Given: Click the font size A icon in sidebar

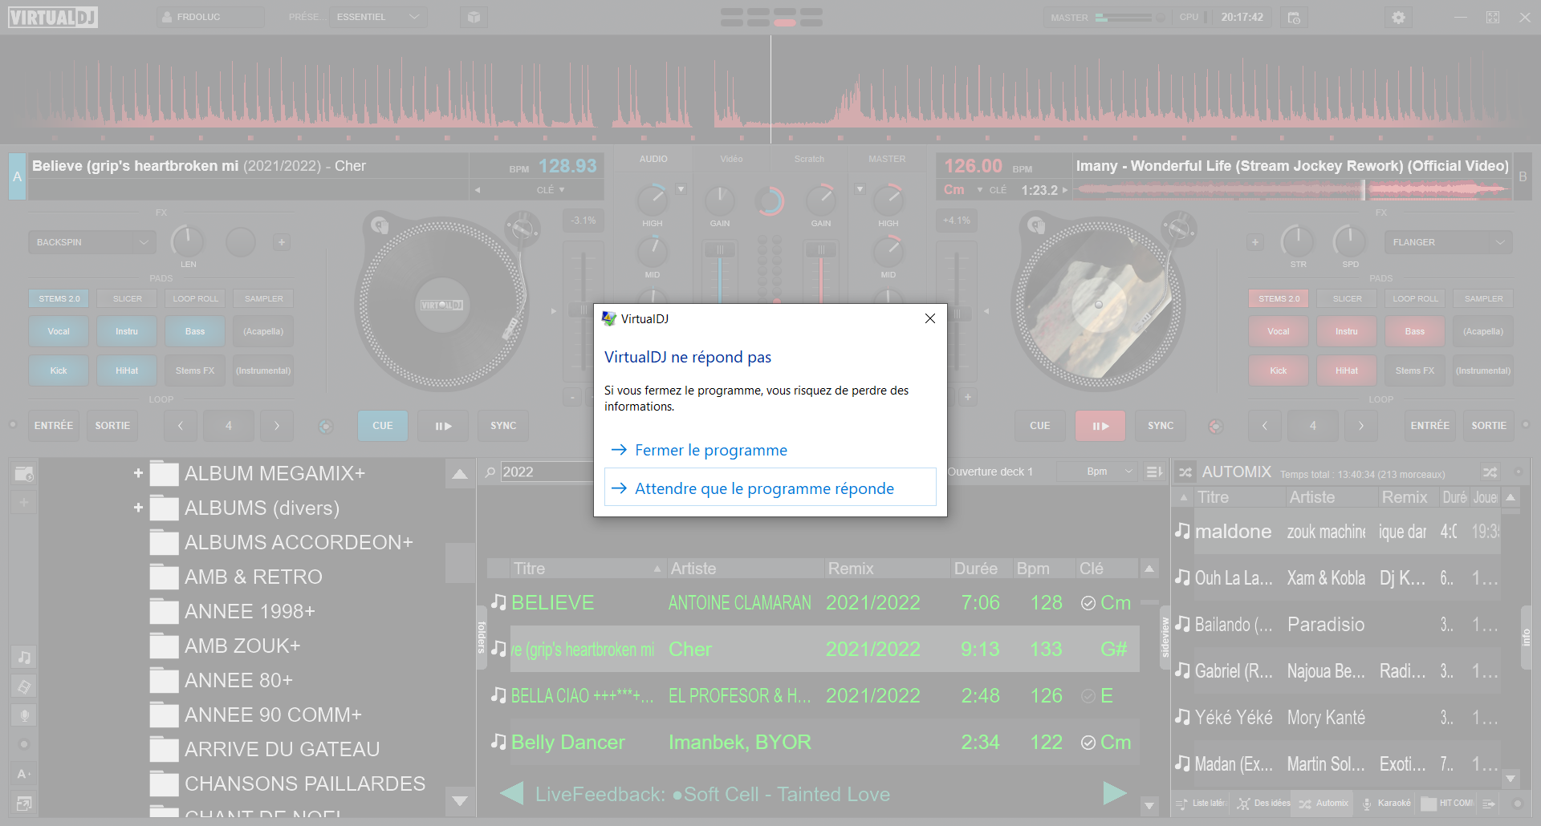Looking at the screenshot, I should click(x=24, y=774).
